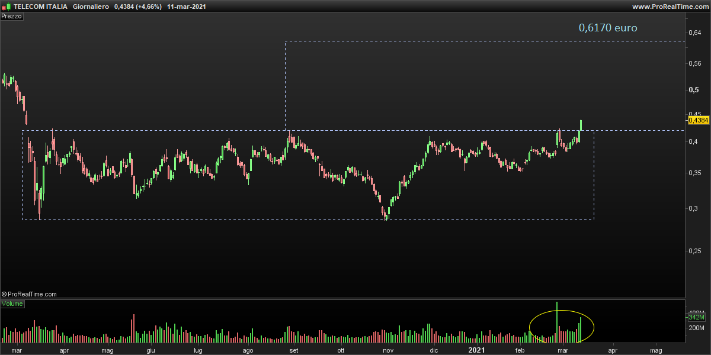Image resolution: width=711 pixels, height=355 pixels.
Task: Select the Giornaliero timeframe label
Action: pos(91,6)
